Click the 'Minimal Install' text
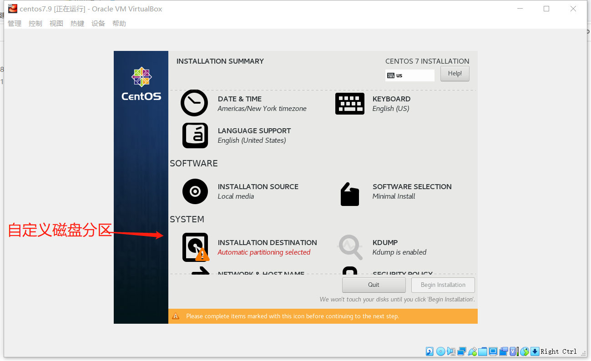Screen dimensions: 591x361 coord(394,196)
